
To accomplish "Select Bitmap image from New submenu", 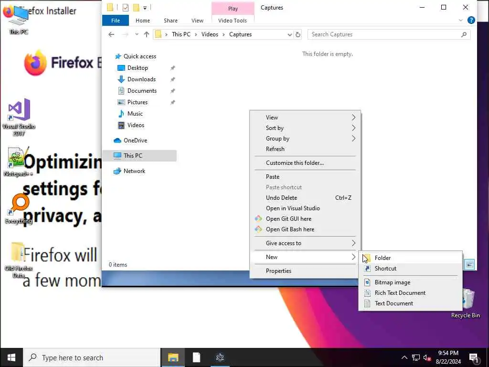I will pos(410,282).
